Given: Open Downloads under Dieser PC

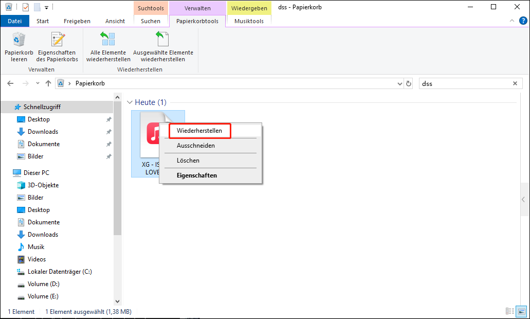Looking at the screenshot, I should click(x=43, y=235).
